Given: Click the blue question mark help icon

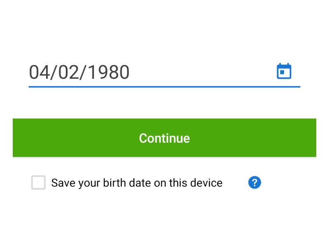Looking at the screenshot, I should pyautogui.click(x=255, y=183).
